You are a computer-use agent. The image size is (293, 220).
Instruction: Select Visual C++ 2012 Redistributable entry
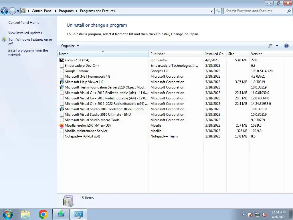pos(106,93)
